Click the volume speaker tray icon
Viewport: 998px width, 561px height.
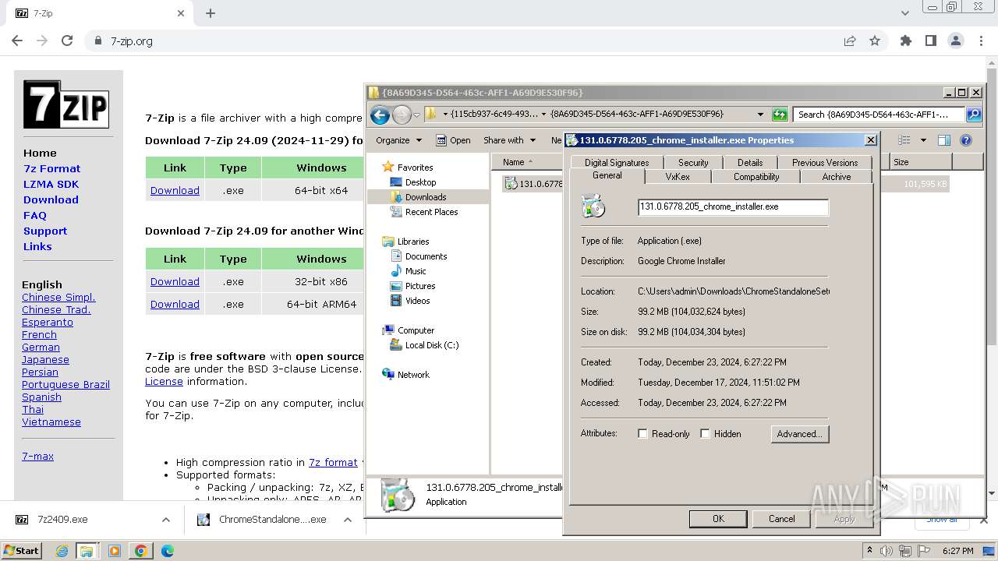(x=887, y=551)
